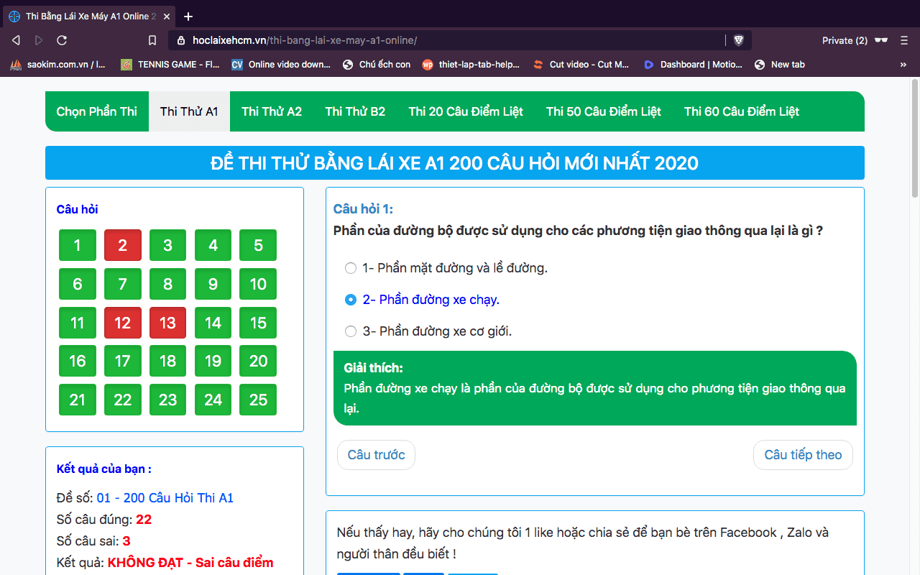Click the forward navigation arrow icon
This screenshot has height=575, width=920.
[38, 40]
